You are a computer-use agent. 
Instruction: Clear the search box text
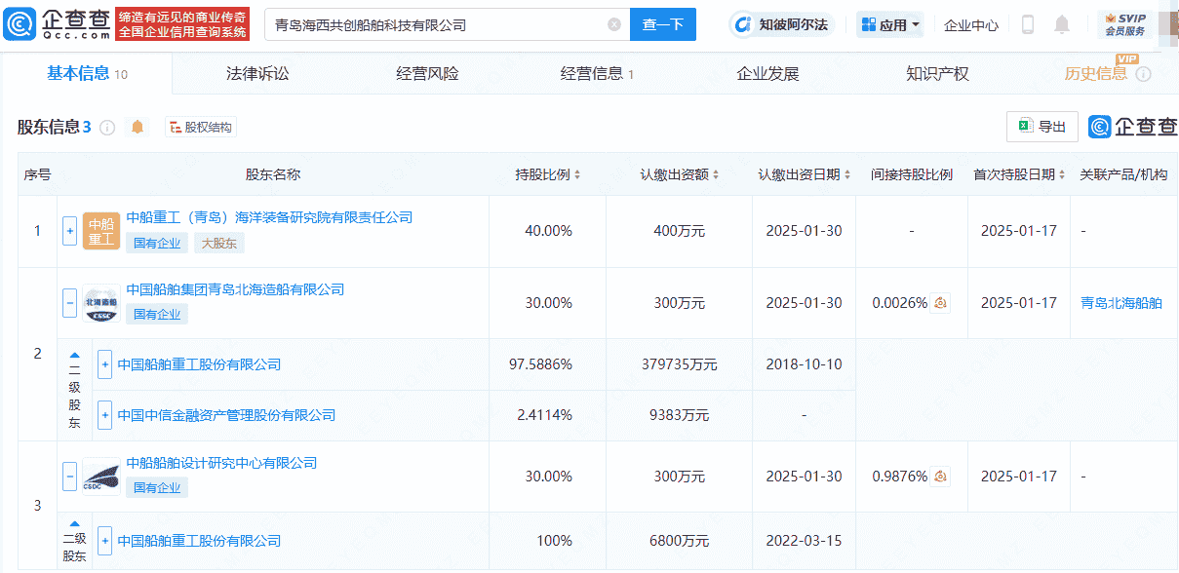coord(613,25)
